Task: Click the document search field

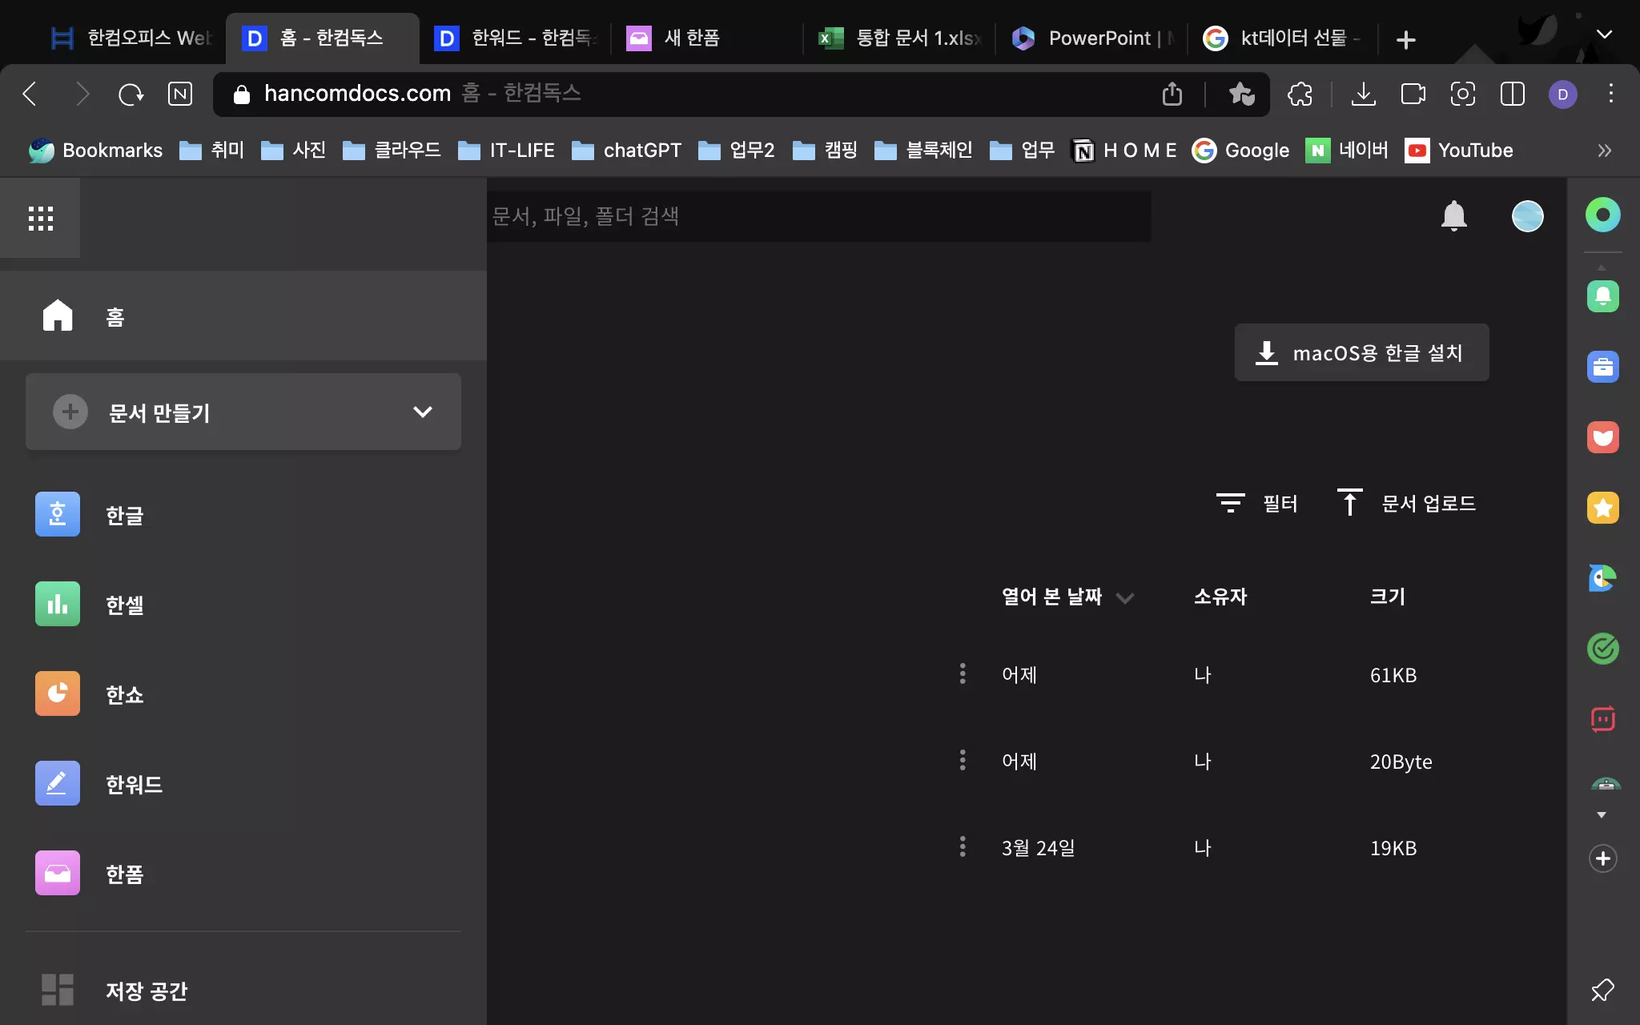Action: pyautogui.click(x=817, y=216)
